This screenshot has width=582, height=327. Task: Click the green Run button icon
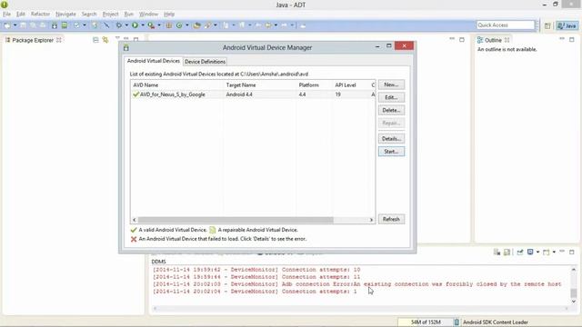pyautogui.click(x=135, y=25)
